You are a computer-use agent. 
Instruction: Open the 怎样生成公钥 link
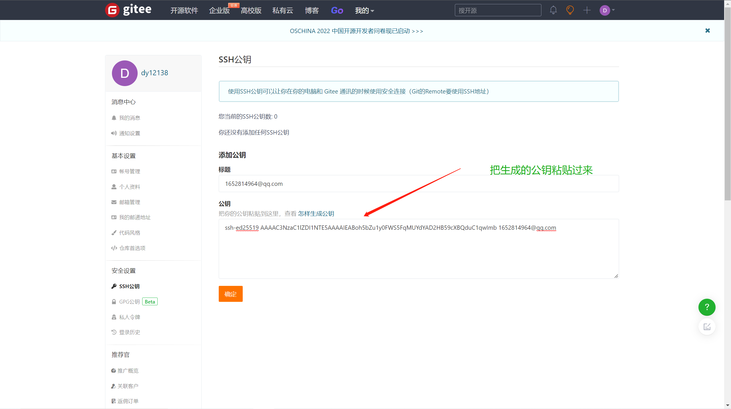(x=316, y=213)
